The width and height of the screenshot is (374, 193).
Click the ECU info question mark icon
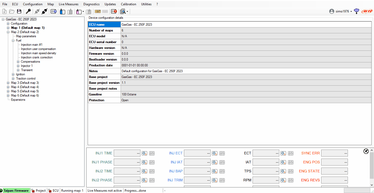pos(54,11)
